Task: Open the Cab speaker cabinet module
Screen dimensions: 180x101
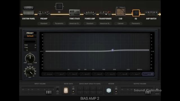Action: 120,11
